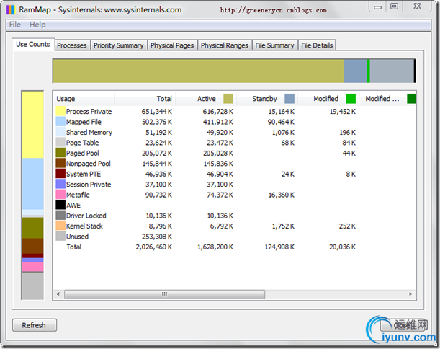Sort by the Modified column header
This screenshot has width=440, height=349.
(328, 99)
